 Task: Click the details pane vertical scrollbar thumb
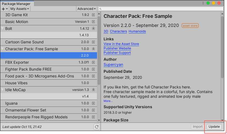(222, 47)
